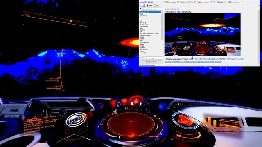Click the power distributor pips bars
262x147 pixels.
[x=209, y=122]
